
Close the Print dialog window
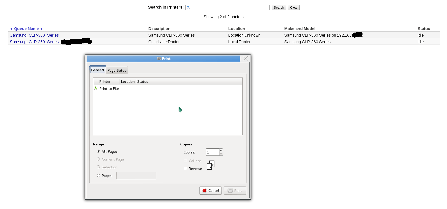246,58
